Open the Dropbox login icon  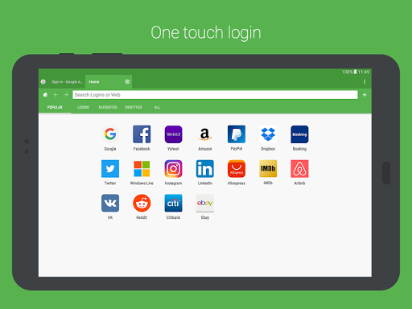point(268,134)
